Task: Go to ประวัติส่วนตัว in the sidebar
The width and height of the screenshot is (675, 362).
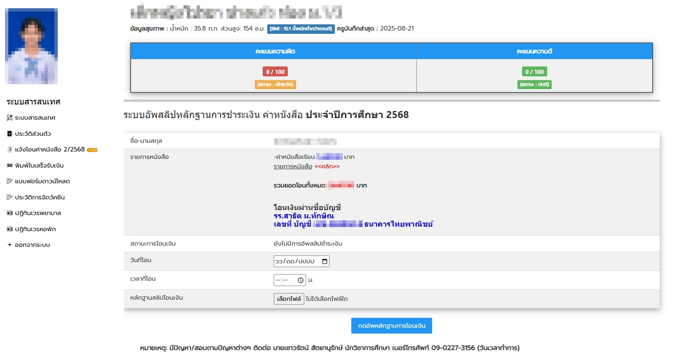Action: coord(33,134)
